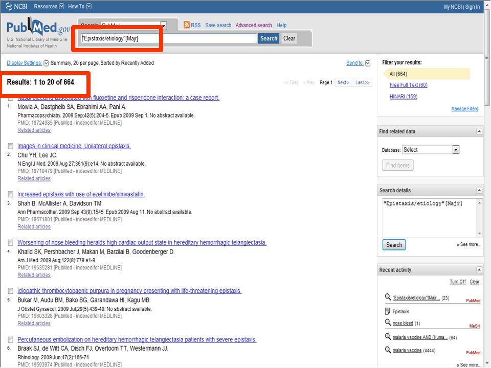Open Worsening of nose bleeding article link
The image size is (491, 368).
(142, 242)
